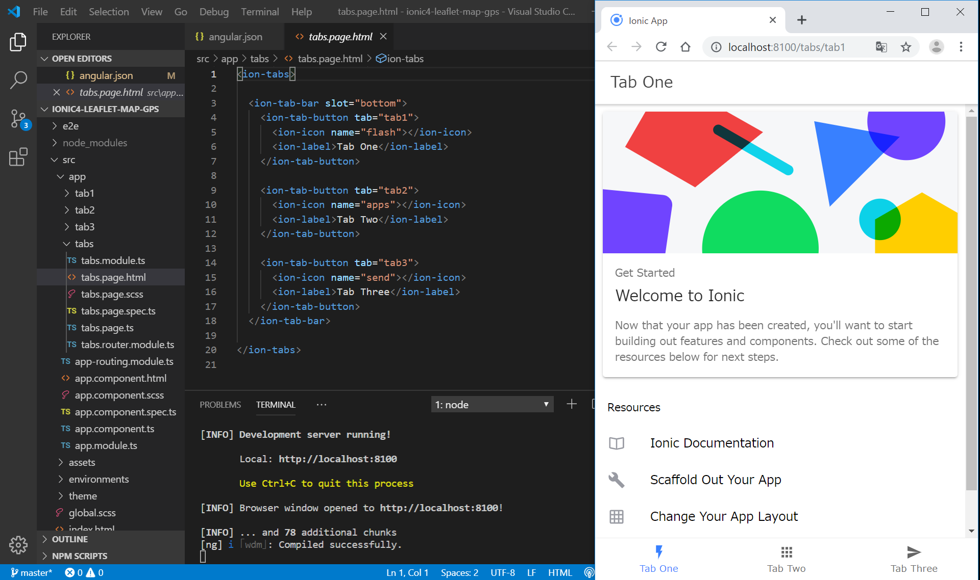
Task: Click the browser reload button
Action: (661, 47)
